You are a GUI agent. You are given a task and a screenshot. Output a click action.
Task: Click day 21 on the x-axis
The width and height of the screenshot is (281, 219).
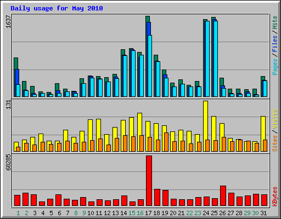pyautogui.click(x=181, y=213)
